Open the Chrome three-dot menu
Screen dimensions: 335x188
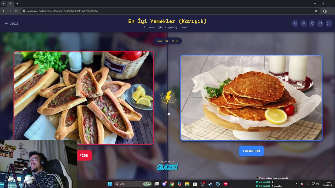[x=331, y=11]
